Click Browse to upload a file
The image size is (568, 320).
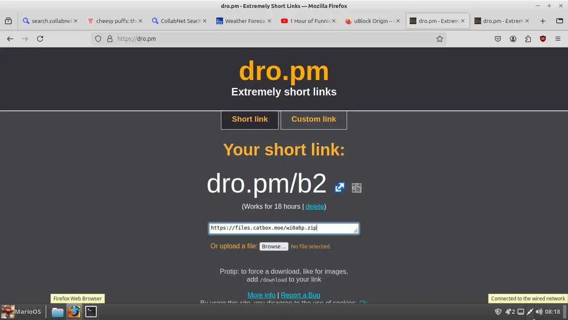pos(274,246)
